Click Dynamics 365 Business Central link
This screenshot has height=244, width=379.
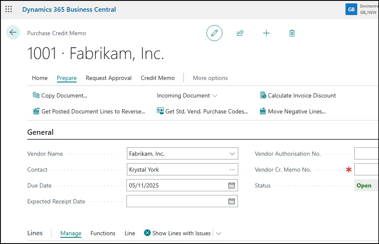coord(69,10)
